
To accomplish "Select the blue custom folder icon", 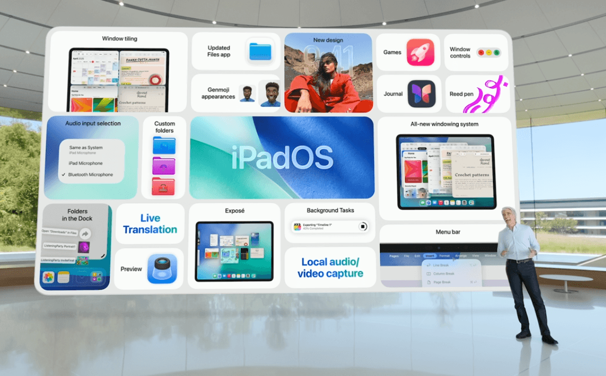I will 164,145.
